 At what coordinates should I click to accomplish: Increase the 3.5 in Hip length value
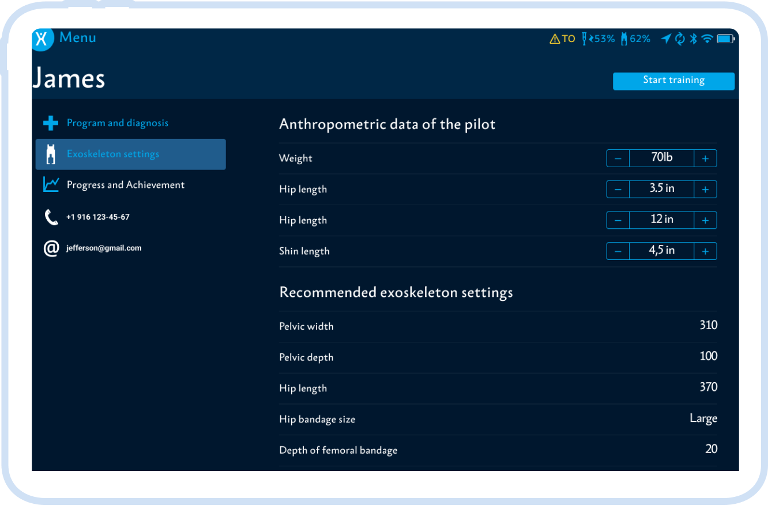(705, 189)
